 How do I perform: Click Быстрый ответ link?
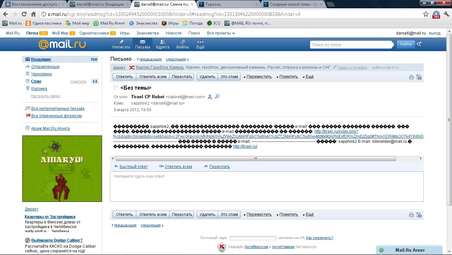tap(133, 167)
